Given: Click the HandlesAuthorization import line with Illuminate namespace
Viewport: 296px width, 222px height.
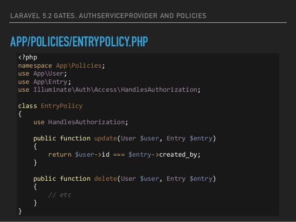Looking at the screenshot, I should coord(109,90).
